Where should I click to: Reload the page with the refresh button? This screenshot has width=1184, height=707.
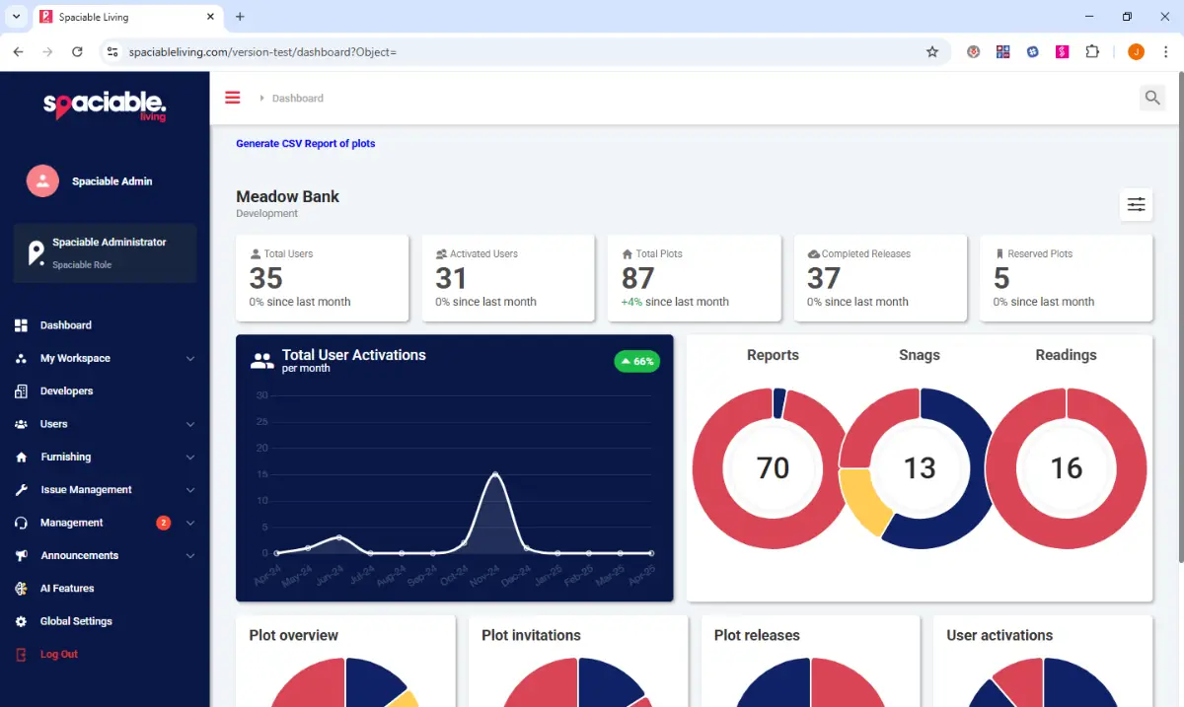77,51
